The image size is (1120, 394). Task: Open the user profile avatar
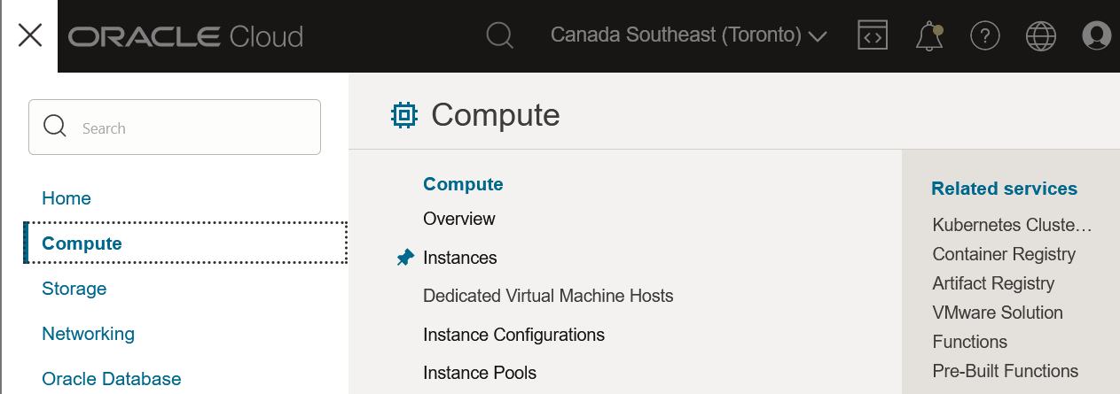1097,35
